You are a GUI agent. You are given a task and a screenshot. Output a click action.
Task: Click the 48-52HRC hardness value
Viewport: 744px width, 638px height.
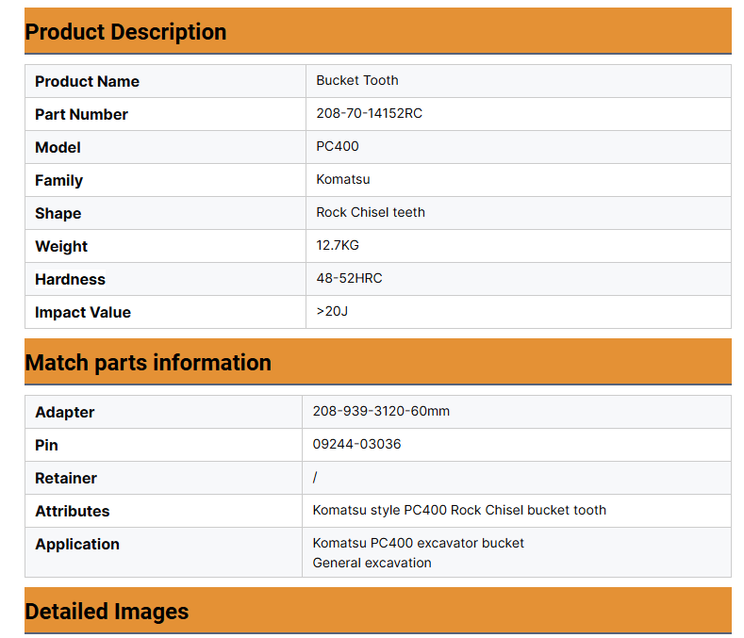tap(349, 279)
